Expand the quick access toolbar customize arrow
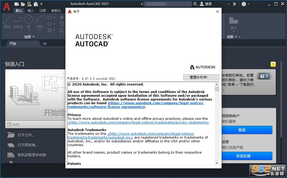This screenshot has height=178, width=287. point(41,4)
